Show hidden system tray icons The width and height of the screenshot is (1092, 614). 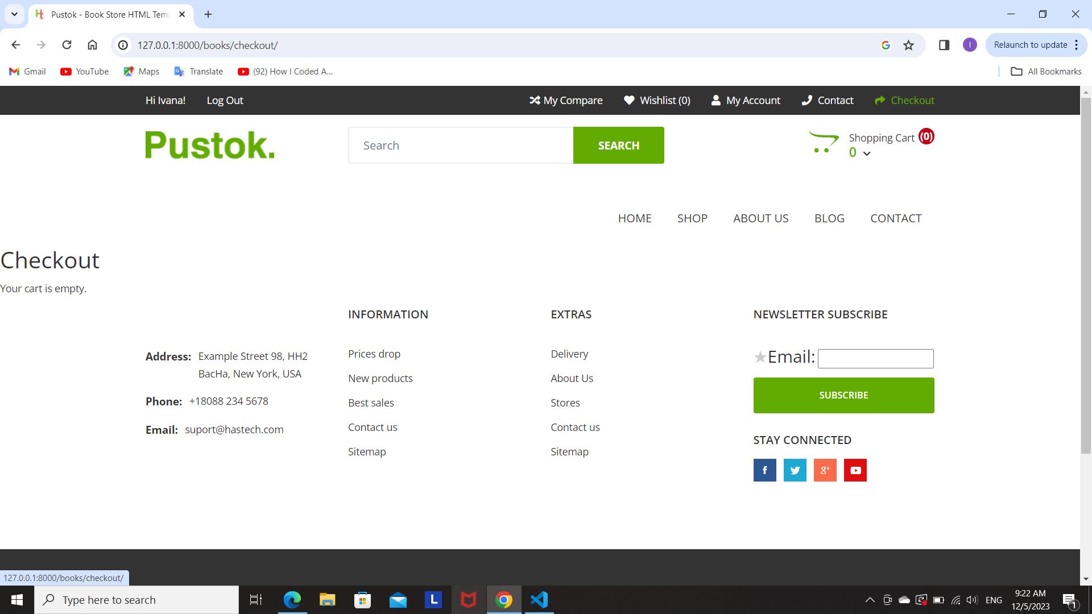(870, 600)
